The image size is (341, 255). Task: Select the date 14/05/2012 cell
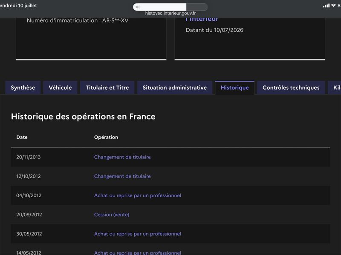click(x=29, y=252)
